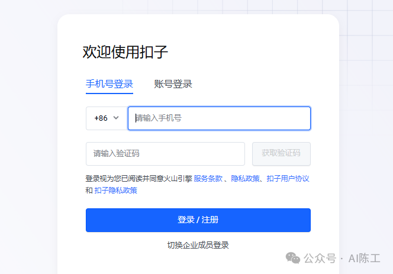Open the 扣子隐私政策 link

115,191
